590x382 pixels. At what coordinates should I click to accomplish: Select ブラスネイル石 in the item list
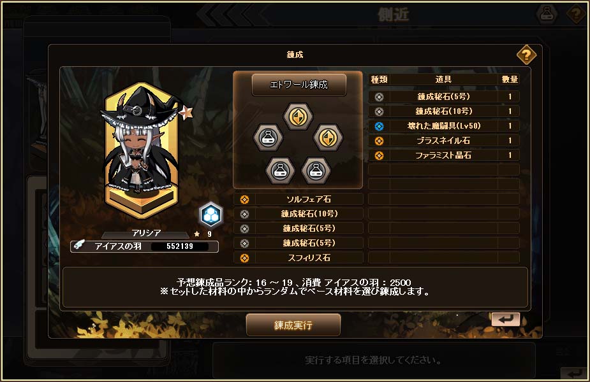(x=444, y=141)
